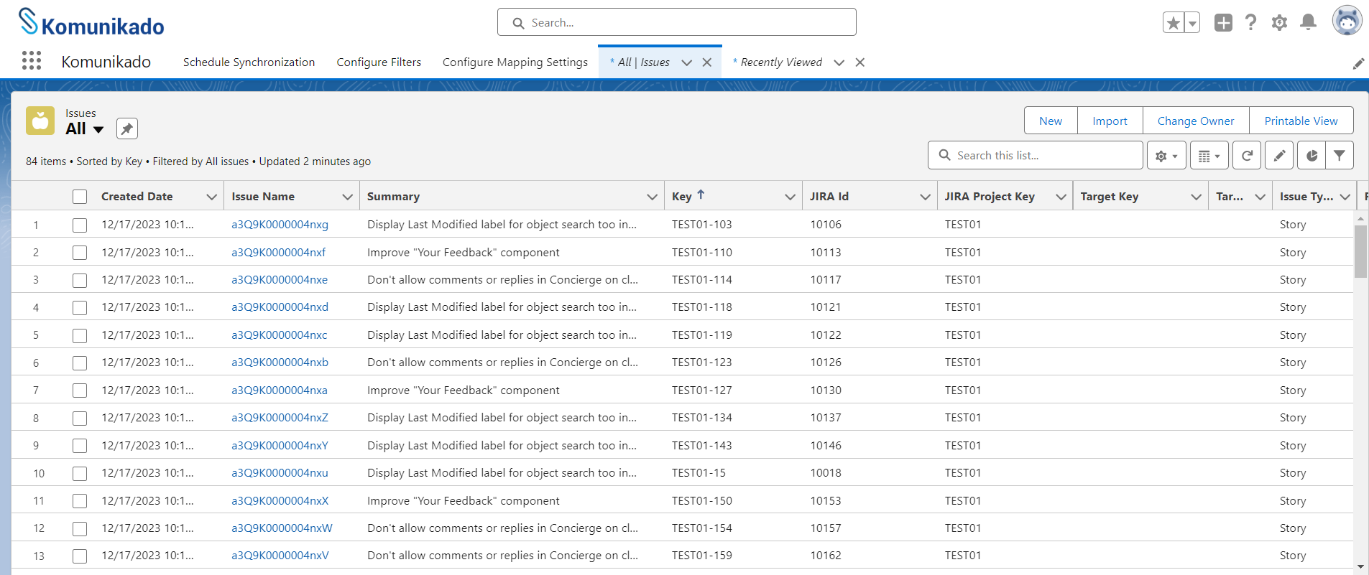
Task: Close the All | Issues tab
Action: (707, 62)
